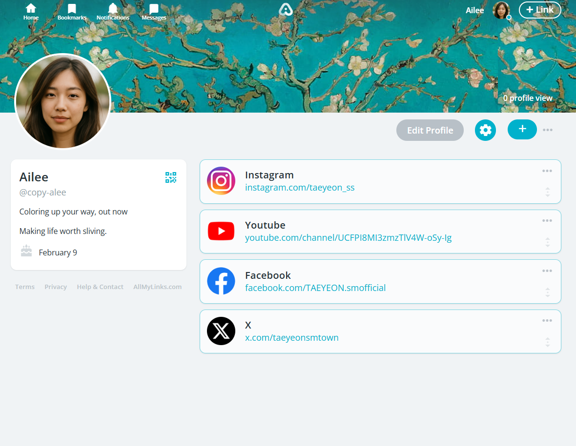This screenshot has height=446, width=576.
Task: Open the instagram.com/taeyeon_ss link
Action: coord(300,188)
